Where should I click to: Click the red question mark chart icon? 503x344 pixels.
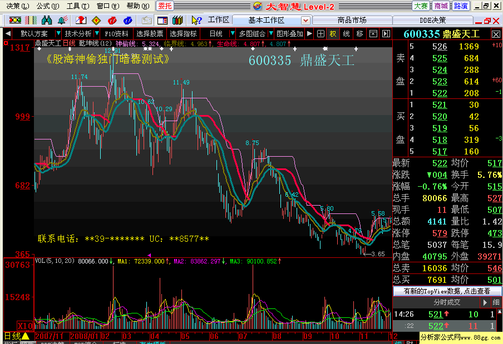81,21
